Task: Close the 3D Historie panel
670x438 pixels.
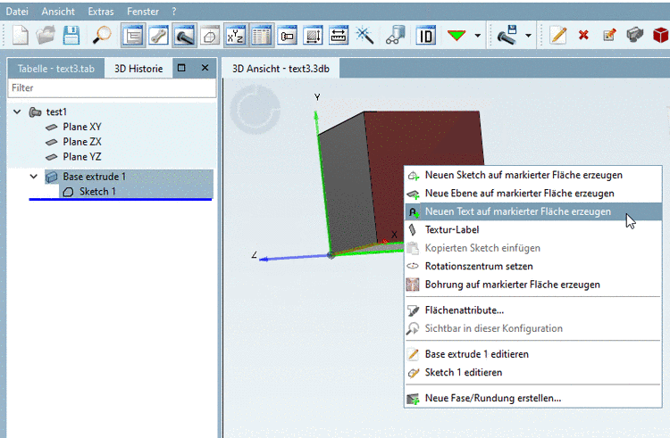Action: 205,68
